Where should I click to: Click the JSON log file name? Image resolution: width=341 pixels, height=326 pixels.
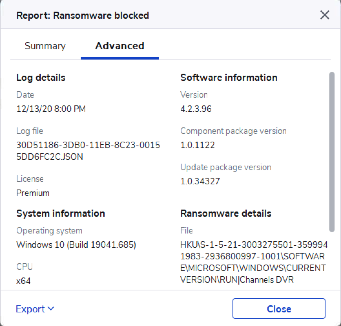coord(88,151)
